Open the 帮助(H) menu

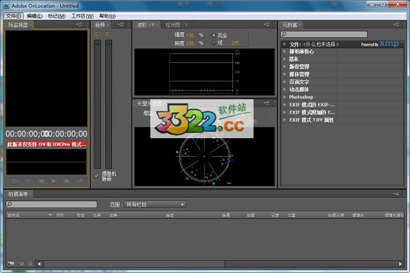(x=107, y=16)
